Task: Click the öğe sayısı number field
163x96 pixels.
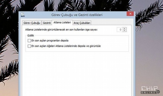Action: point(120,30)
